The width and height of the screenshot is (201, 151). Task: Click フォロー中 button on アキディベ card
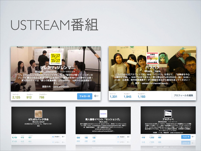(186, 137)
